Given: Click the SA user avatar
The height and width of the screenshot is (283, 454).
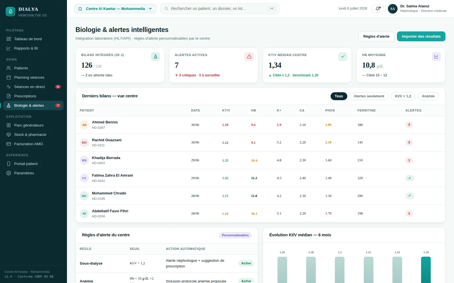Looking at the screenshot, I should tap(393, 8).
